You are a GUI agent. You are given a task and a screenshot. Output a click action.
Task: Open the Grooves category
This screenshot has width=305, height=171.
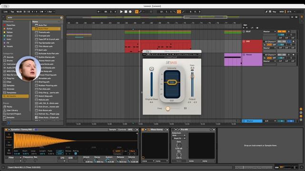tap(10, 89)
